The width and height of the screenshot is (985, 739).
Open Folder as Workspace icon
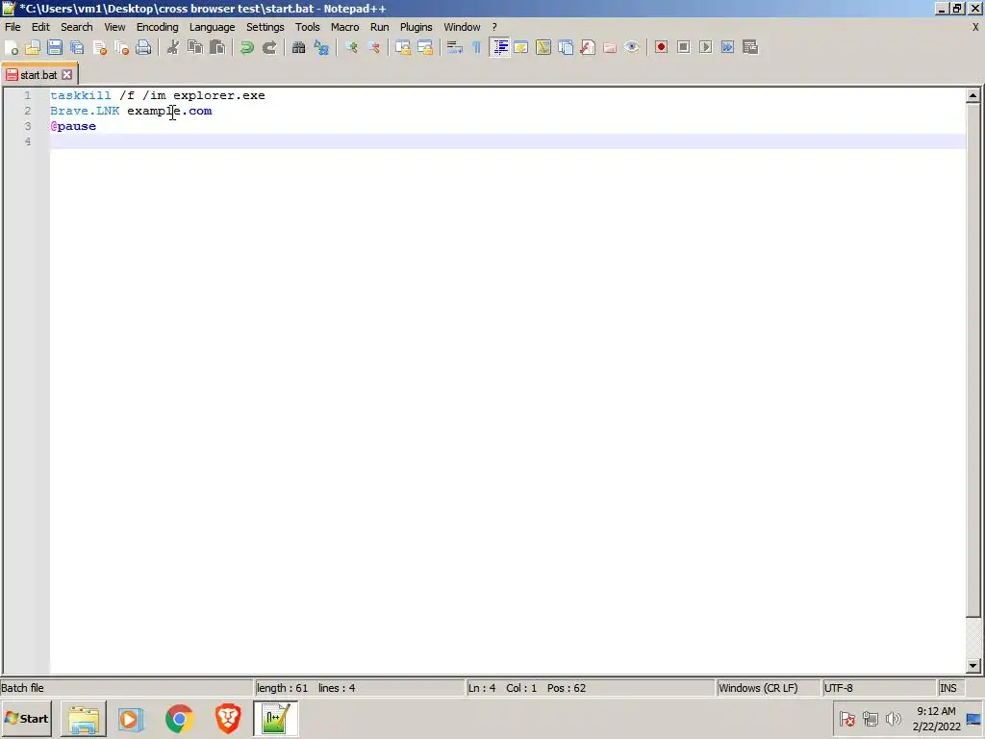610,48
